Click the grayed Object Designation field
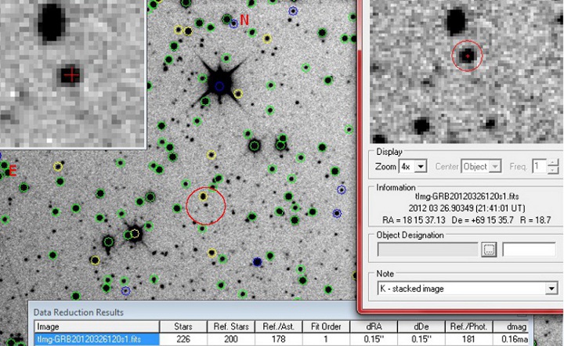This screenshot has width=564, height=346. pos(428,250)
